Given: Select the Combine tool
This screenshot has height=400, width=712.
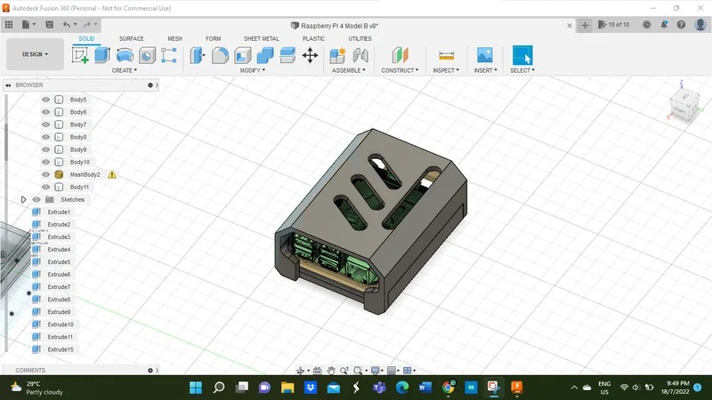Looking at the screenshot, I should [x=265, y=55].
